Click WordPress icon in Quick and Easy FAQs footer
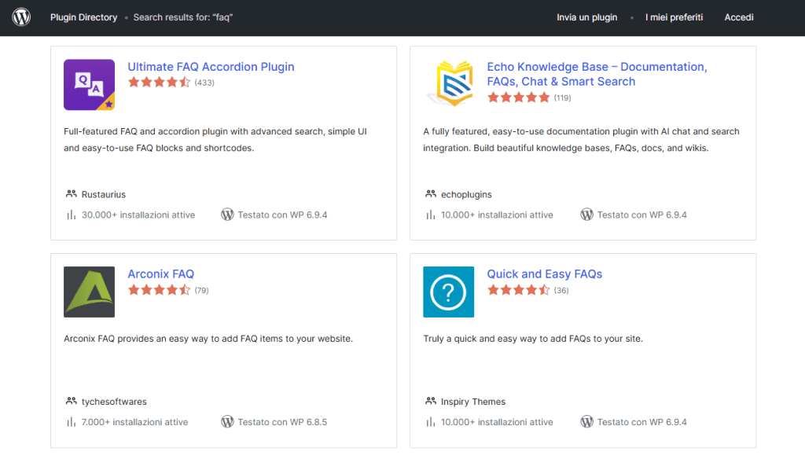The image size is (805, 459). click(x=586, y=422)
